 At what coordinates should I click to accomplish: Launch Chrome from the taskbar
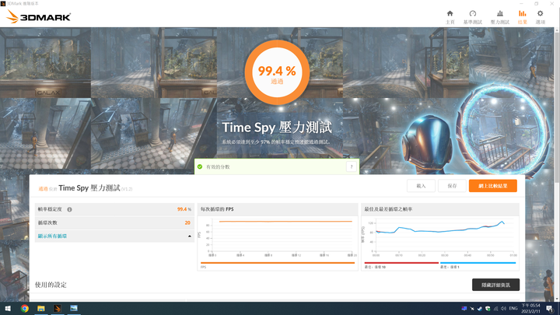click(x=25, y=308)
